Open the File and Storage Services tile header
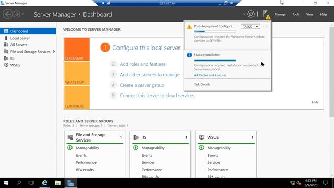334x188 pixels. click(x=94, y=137)
